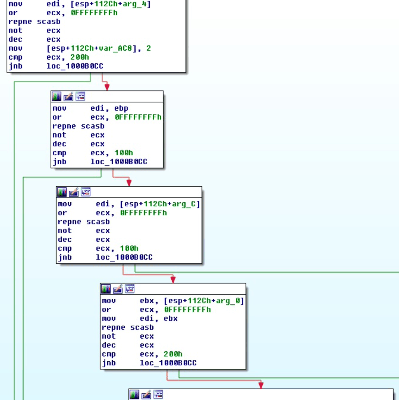Click 'repne scasb' in the arg_4 block
400x401 pixels.
pyautogui.click(x=34, y=22)
